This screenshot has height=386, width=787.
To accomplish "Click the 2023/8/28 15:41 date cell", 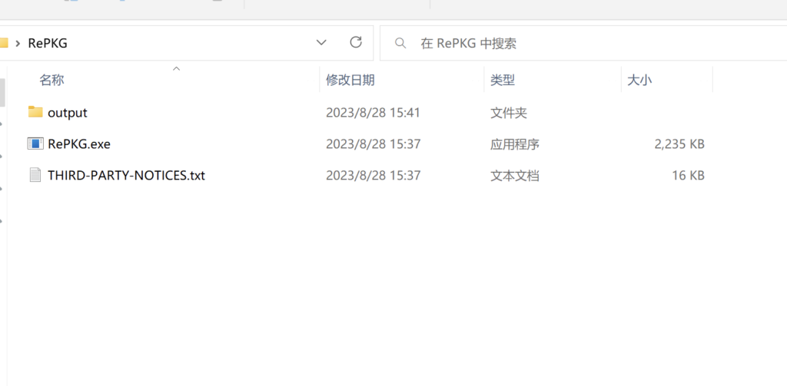I will click(373, 113).
